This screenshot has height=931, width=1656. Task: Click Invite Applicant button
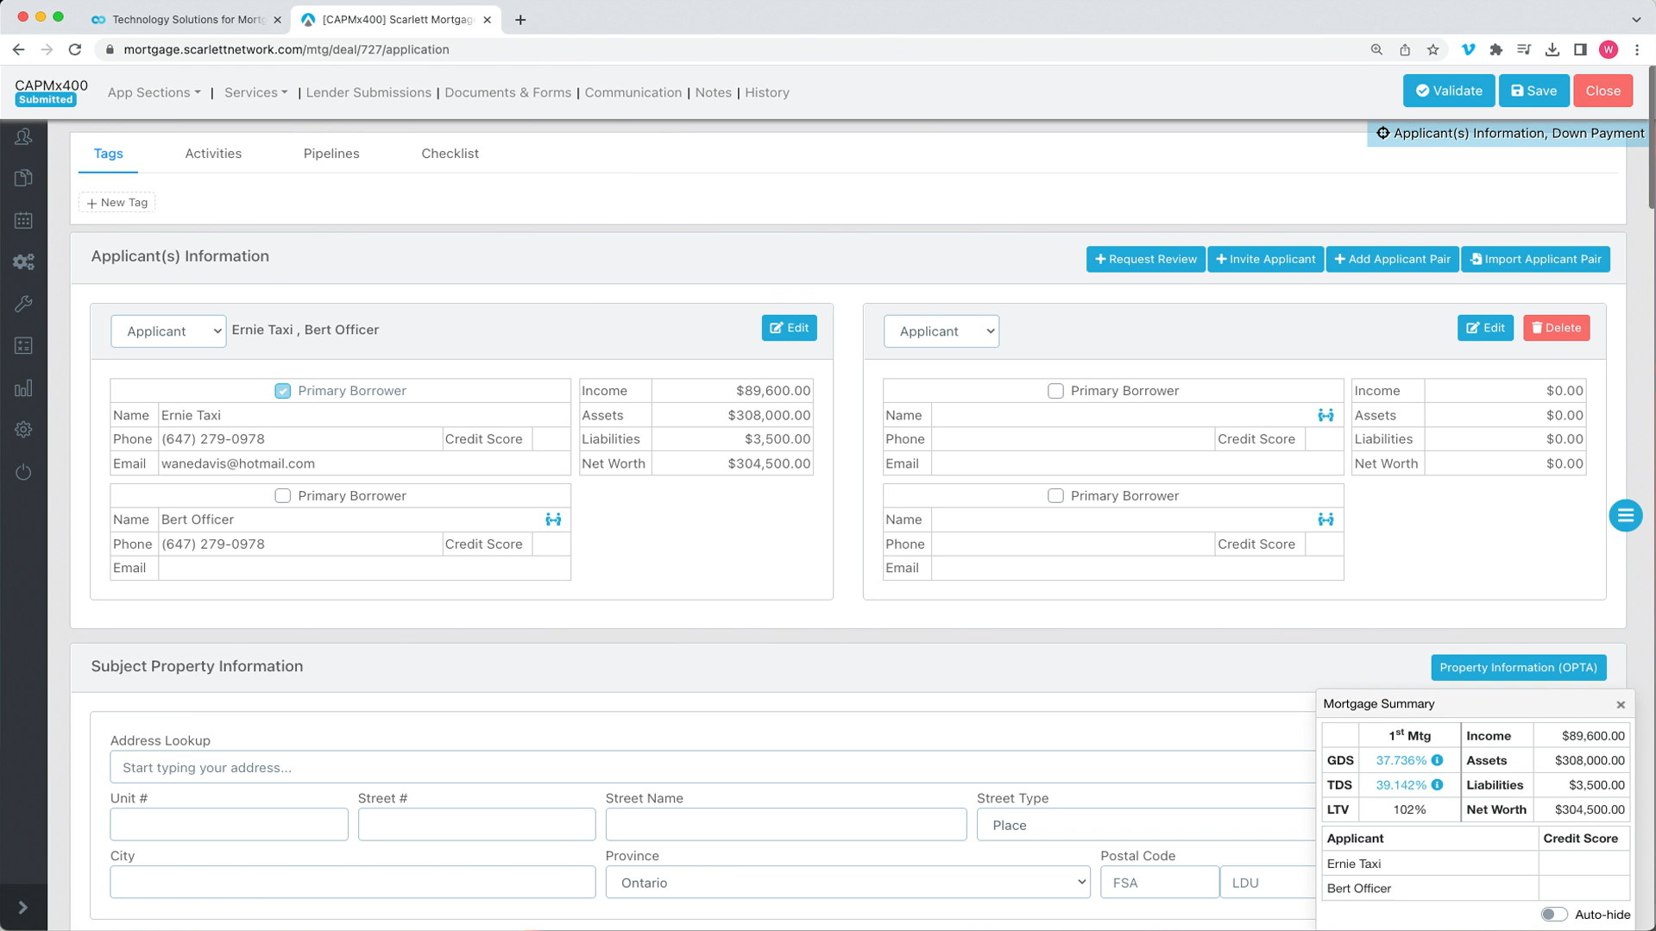click(x=1265, y=259)
